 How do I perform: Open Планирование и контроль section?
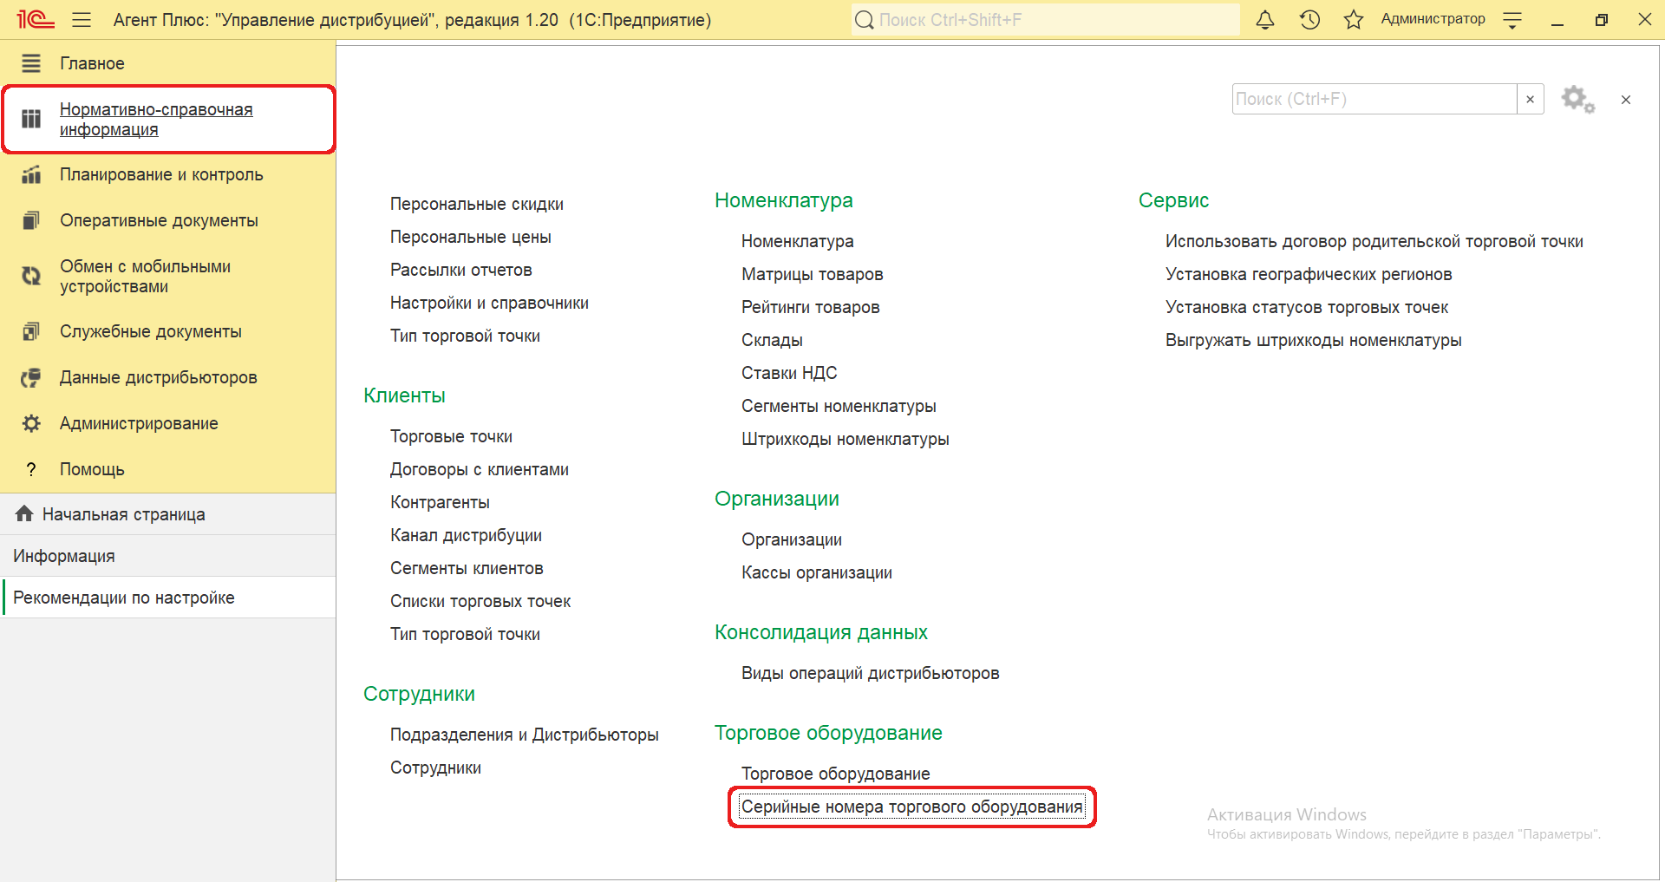coord(167,174)
